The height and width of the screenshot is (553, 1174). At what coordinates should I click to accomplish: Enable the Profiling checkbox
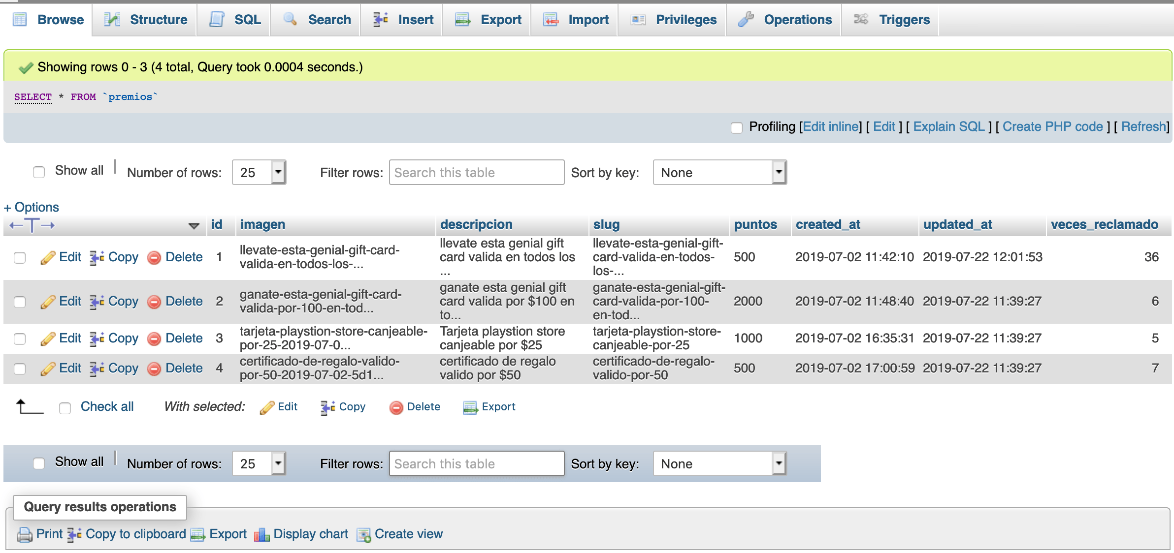[x=737, y=128]
